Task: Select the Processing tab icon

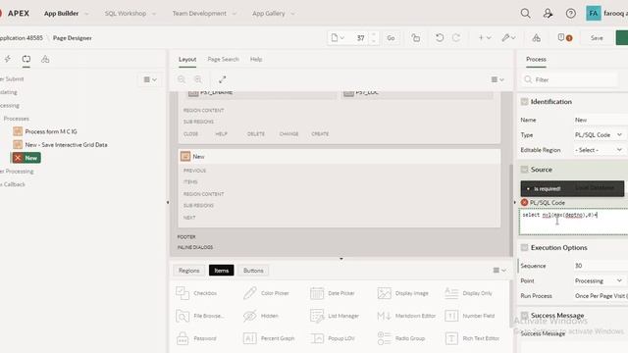Action: [x=26, y=59]
